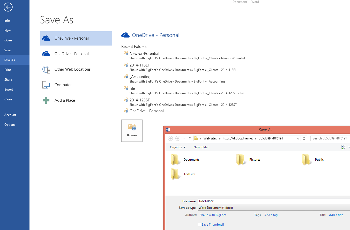
Task: Open Account in the backstage menu
Action: click(x=15, y=115)
